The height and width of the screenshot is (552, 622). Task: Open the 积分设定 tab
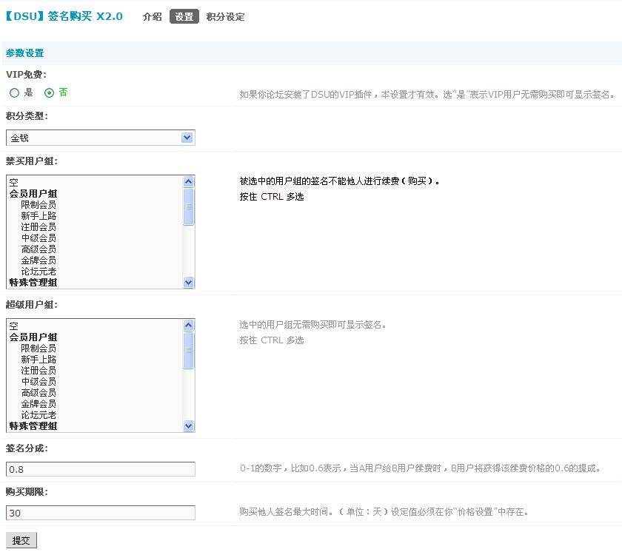pos(225,16)
